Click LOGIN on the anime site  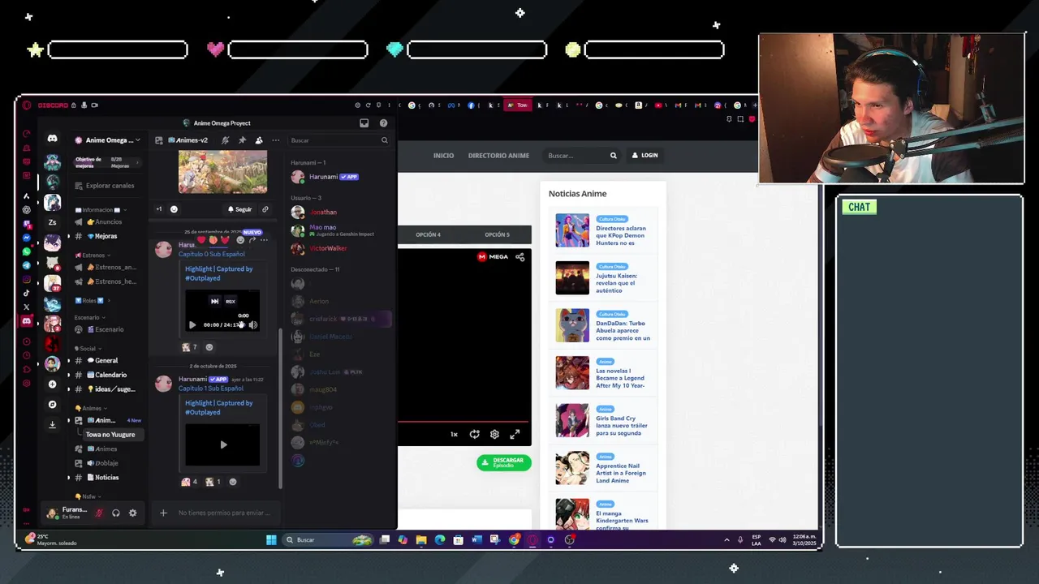pos(645,155)
